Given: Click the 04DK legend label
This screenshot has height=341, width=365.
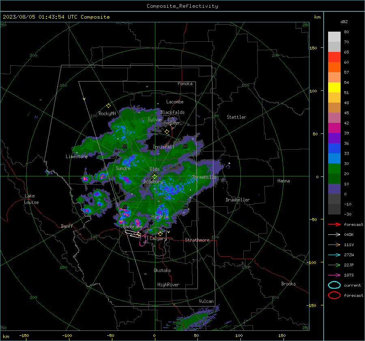Looking at the screenshot, I should pos(349,235).
